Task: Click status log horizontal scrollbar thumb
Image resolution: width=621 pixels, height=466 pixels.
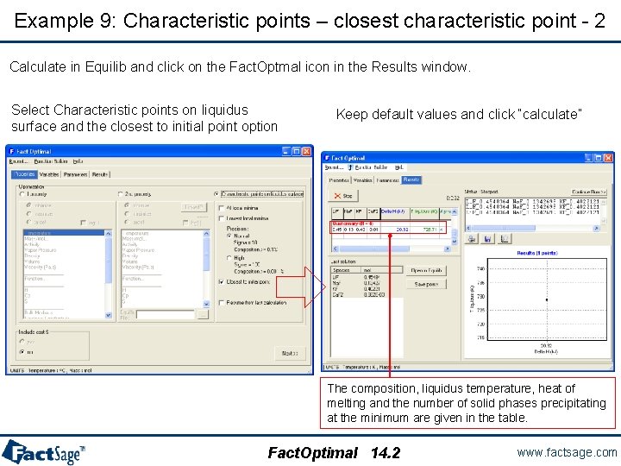Action: [x=503, y=228]
